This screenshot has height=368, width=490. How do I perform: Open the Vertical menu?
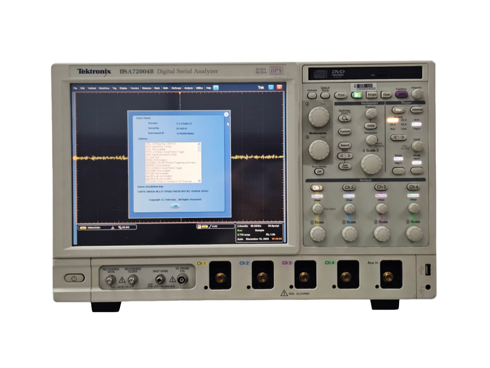[x=92, y=88]
